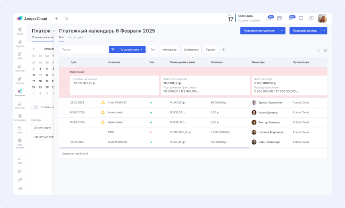Switch to the На сегодня tab
Screen dimensions: 345x208
click(x=75, y=37)
